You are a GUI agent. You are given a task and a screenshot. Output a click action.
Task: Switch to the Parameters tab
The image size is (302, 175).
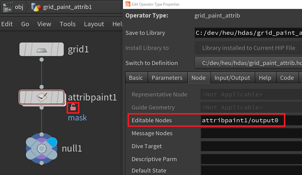click(167, 78)
